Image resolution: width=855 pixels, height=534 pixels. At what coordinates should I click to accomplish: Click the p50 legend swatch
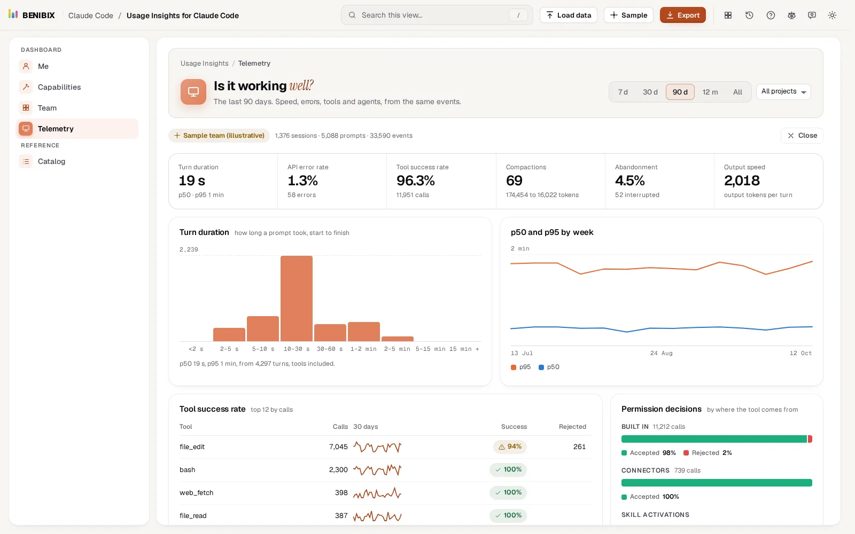(541, 367)
